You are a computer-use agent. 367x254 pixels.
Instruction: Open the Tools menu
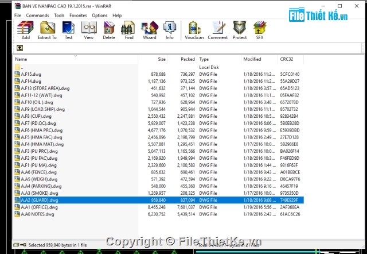point(59,16)
